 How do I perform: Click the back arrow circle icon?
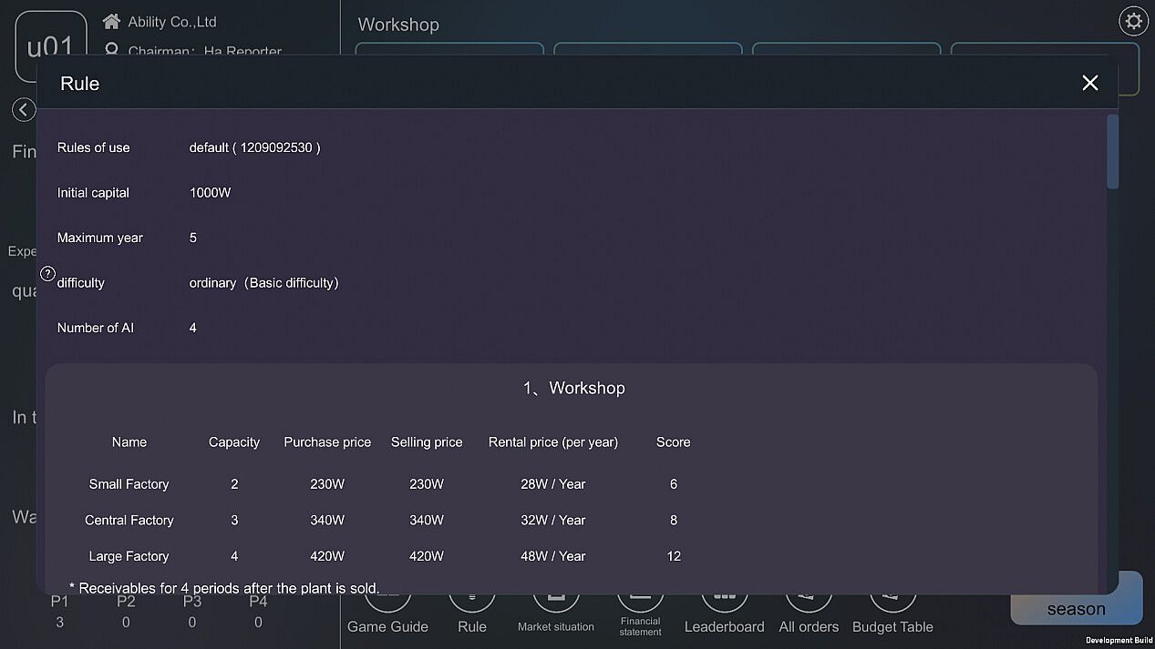(24, 110)
